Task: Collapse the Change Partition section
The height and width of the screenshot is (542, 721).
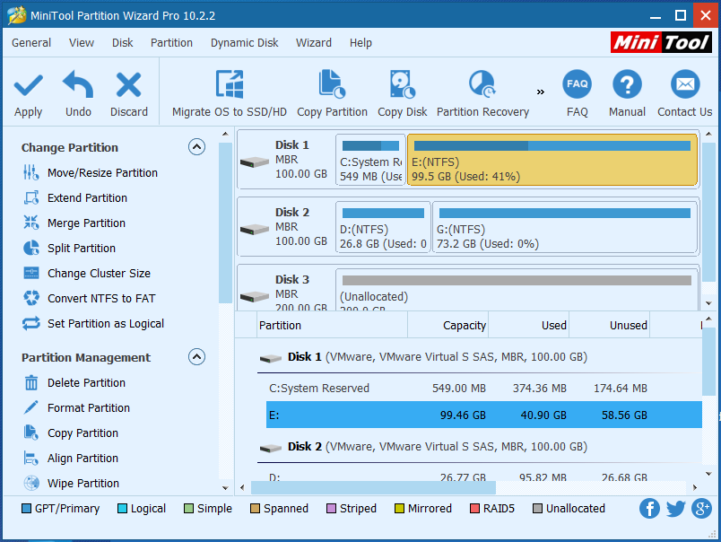Action: [x=196, y=147]
